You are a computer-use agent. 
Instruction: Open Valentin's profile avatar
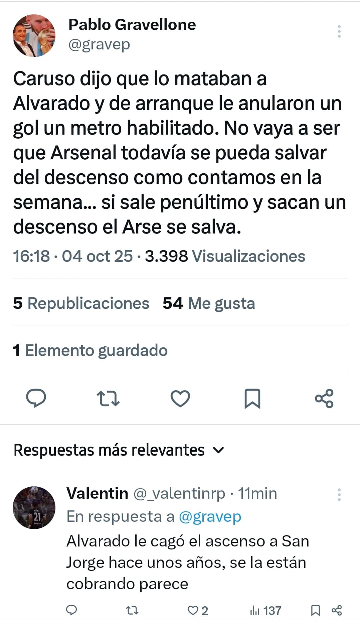click(x=34, y=507)
